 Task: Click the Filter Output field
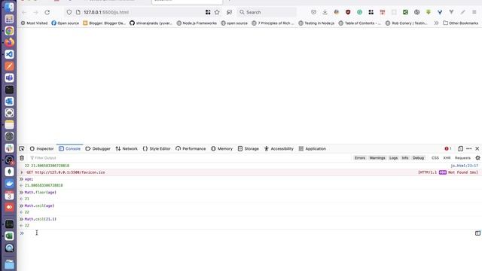190,158
